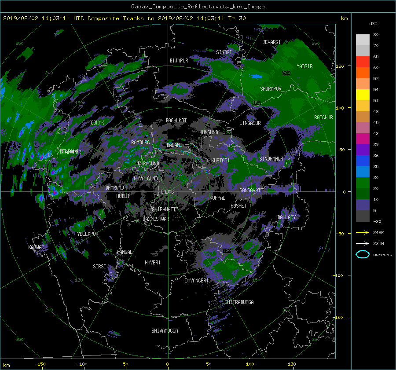Screen dimensions: 396x370
Task: Select the GADAG label at radar center
Action: click(x=167, y=192)
